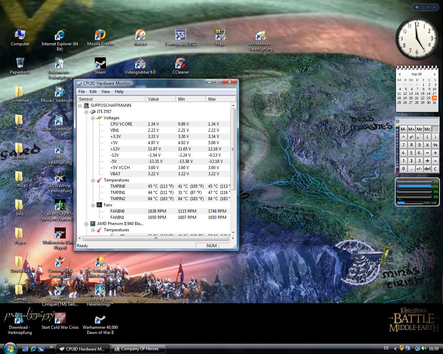Viewport: 443px width, 354px height.
Task: Select Aufstieg des Hexenkönigs shortcut
Action: point(100,296)
